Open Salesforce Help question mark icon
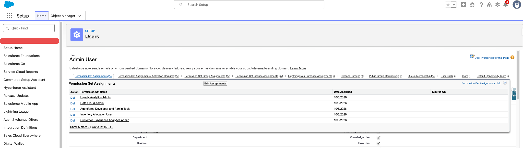 pos(481,5)
